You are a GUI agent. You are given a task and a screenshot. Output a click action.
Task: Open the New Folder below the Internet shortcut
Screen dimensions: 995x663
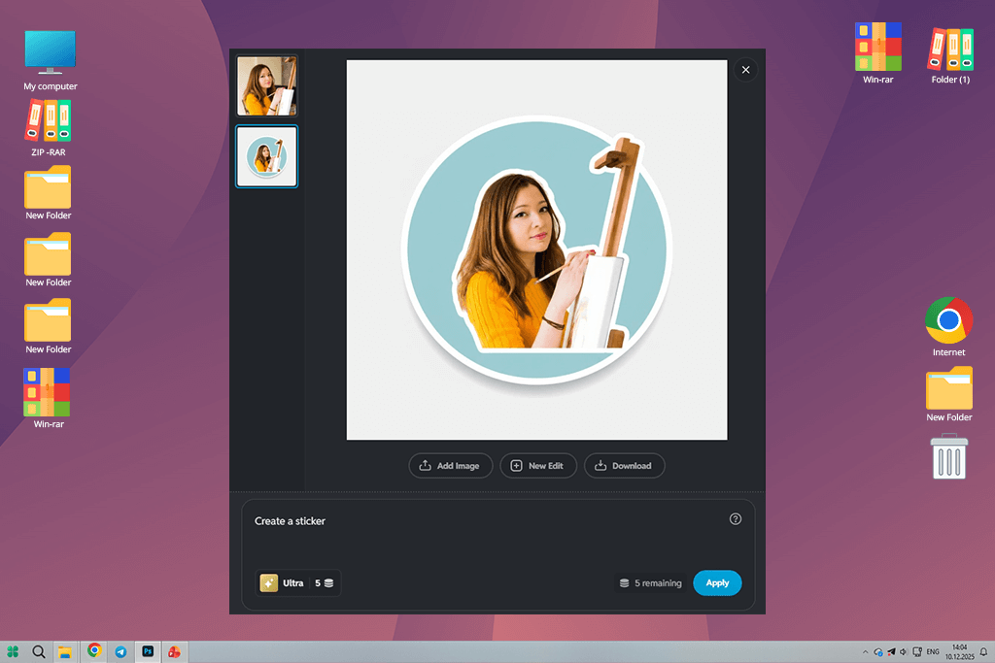[948, 394]
